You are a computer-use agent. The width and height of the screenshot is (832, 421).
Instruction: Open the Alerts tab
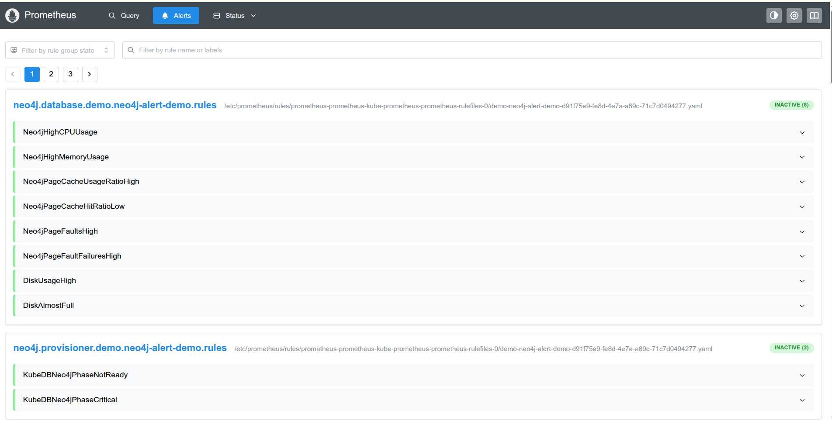(176, 16)
